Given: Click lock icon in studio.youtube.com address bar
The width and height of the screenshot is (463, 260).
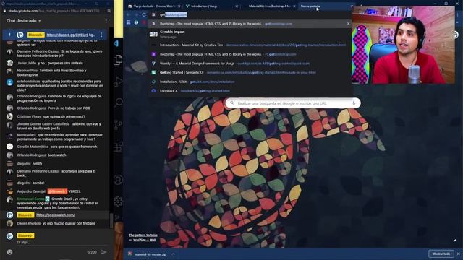Looking at the screenshot, I should (4, 11).
